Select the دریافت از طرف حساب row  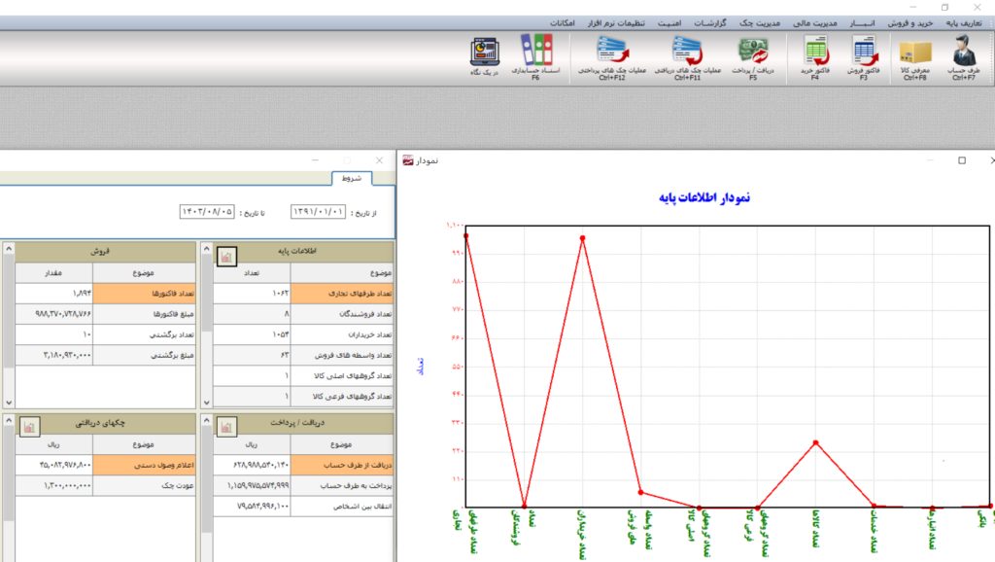coord(303,465)
